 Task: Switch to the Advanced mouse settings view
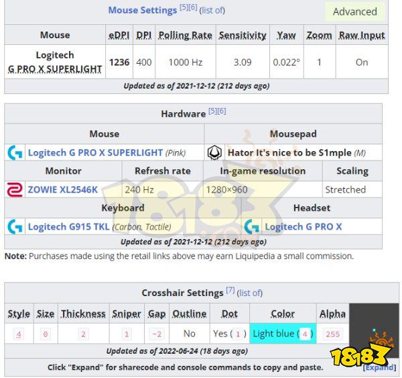point(354,11)
